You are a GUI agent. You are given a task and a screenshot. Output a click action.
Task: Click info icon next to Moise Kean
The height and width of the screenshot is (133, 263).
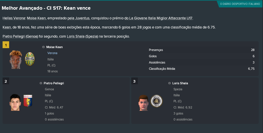[43, 47]
